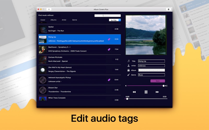Select the Seeker track
Image resolution: width=209 pixels, height=130 pixels.
80,29
